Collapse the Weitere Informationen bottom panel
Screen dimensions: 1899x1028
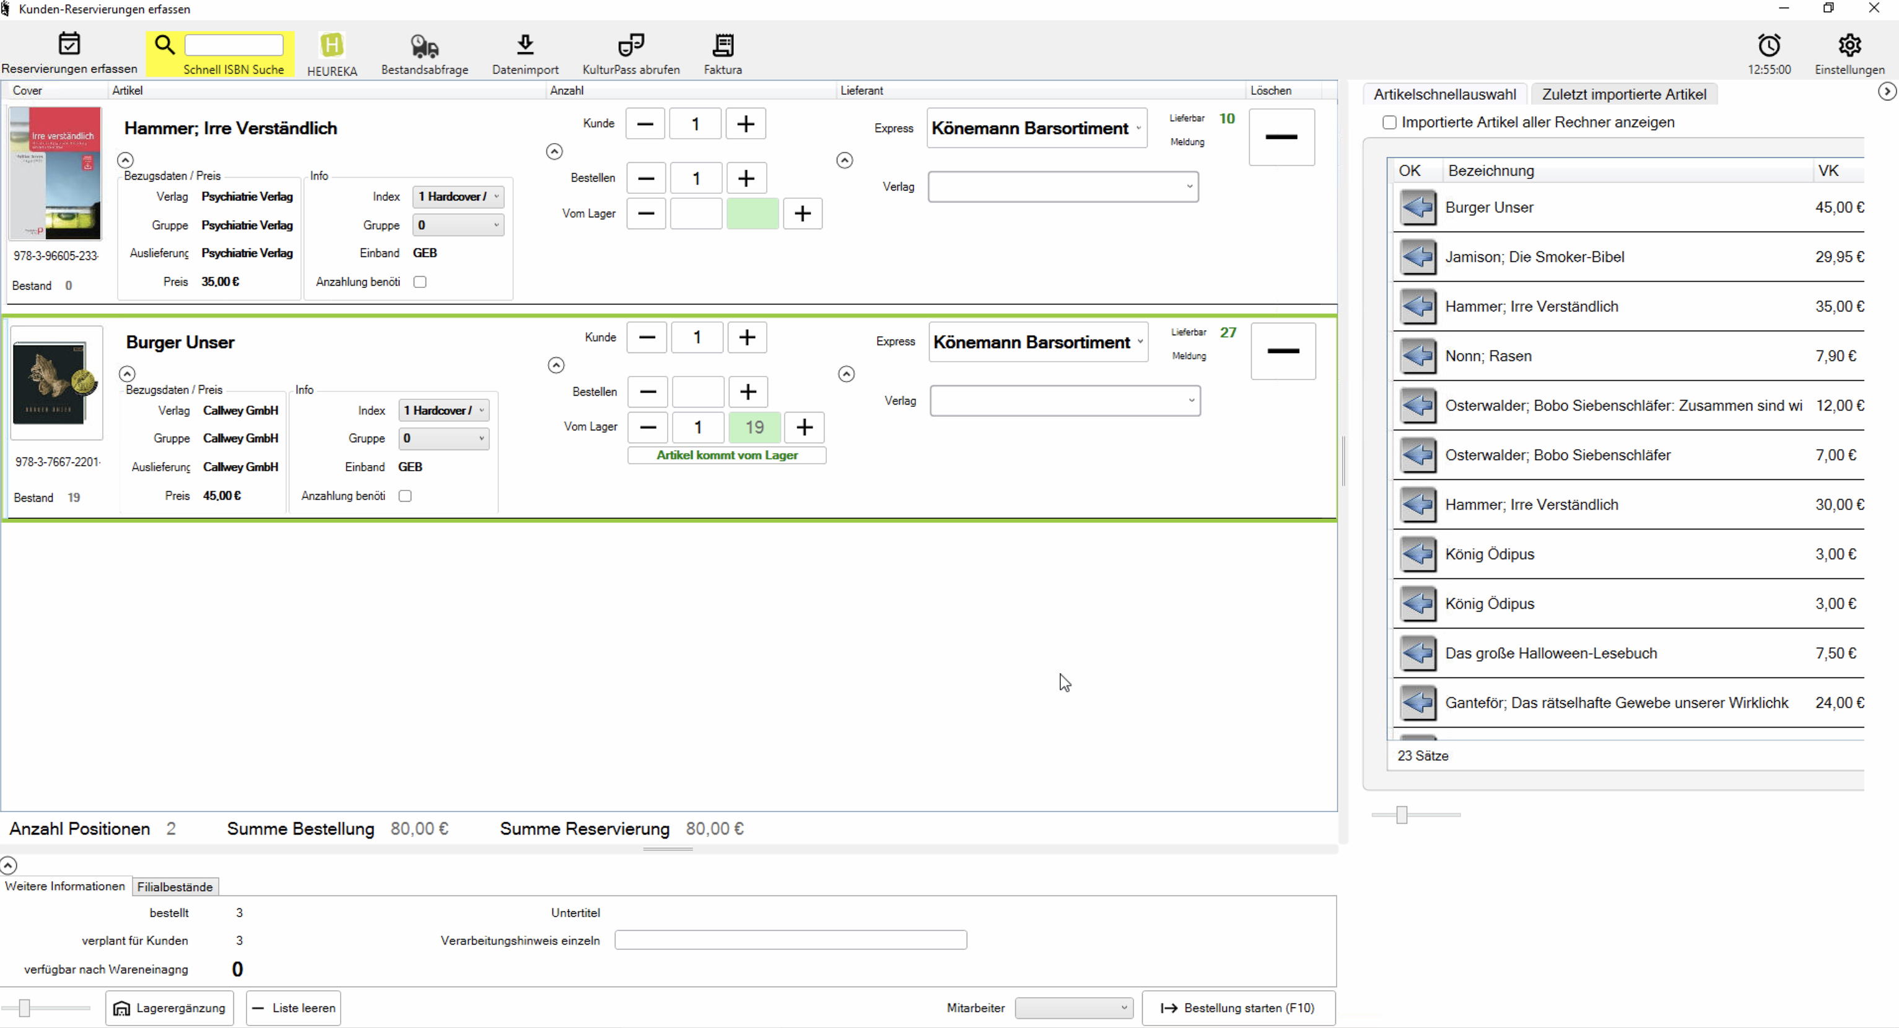pyautogui.click(x=8, y=865)
